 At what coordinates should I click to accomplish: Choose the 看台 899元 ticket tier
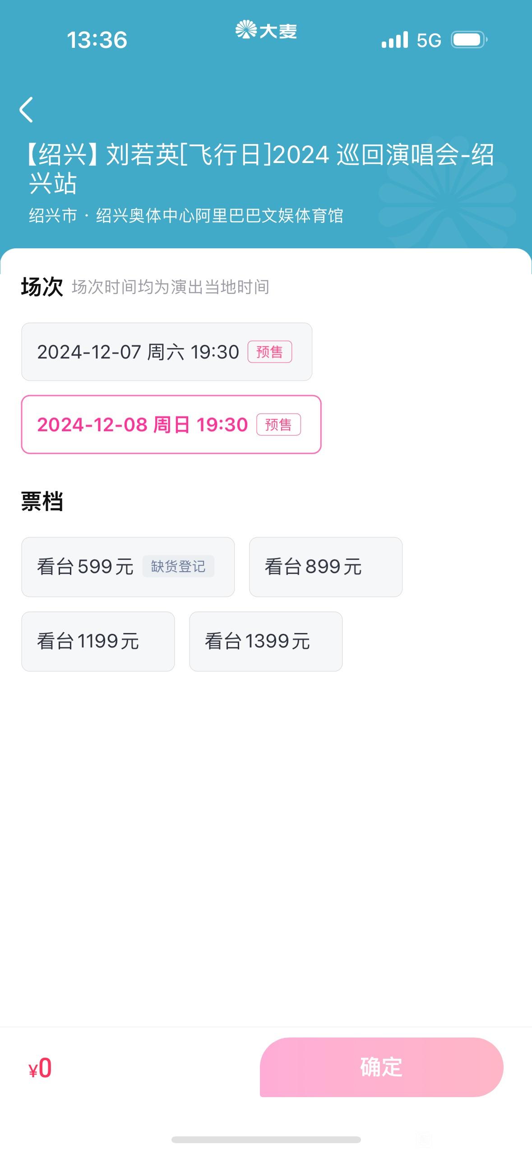(x=326, y=567)
